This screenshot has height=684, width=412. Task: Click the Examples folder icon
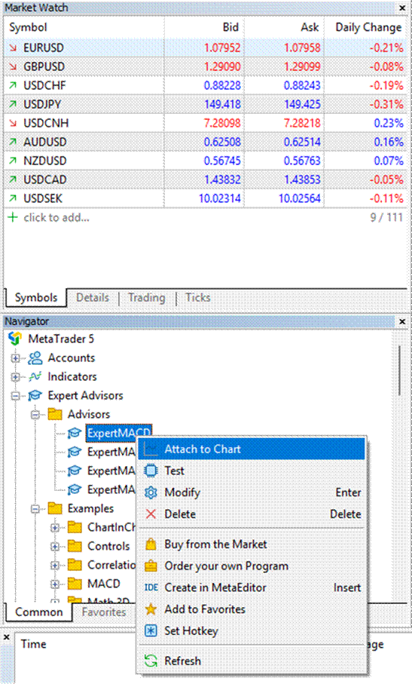coord(55,508)
